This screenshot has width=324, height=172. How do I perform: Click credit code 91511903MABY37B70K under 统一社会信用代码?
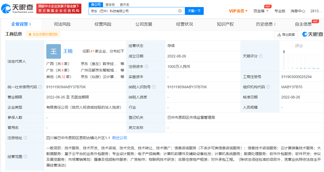click(66, 87)
